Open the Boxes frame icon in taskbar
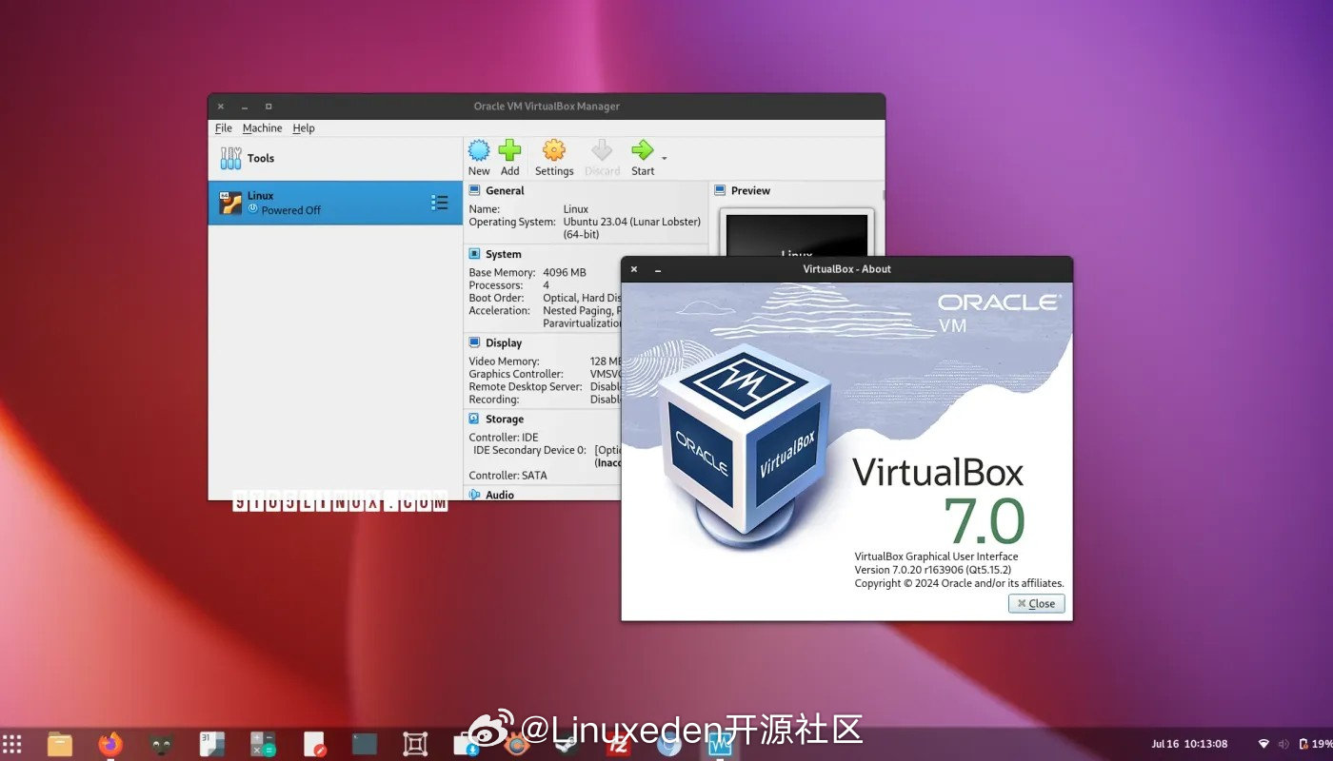The height and width of the screenshot is (761, 1333). click(x=415, y=744)
